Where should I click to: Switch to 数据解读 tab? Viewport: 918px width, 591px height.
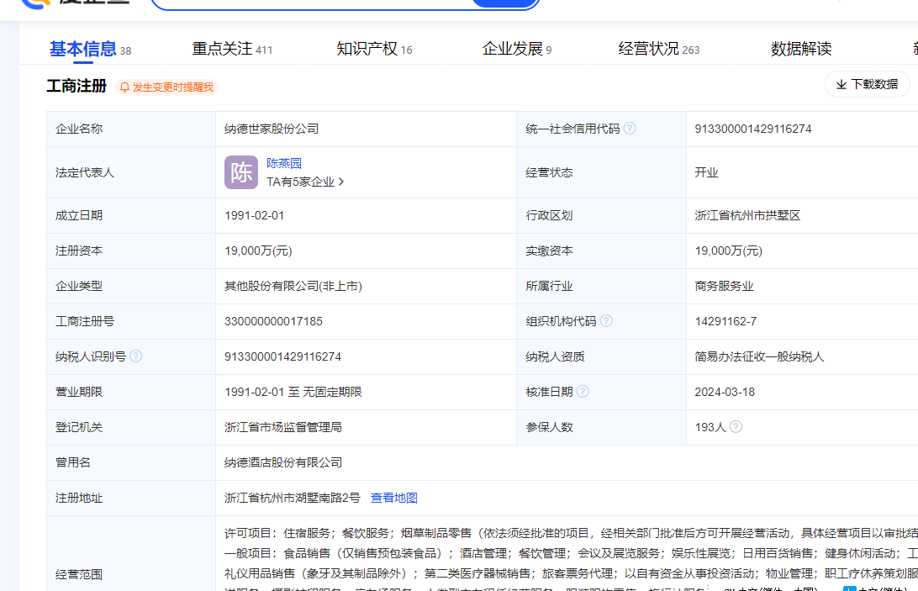[801, 50]
